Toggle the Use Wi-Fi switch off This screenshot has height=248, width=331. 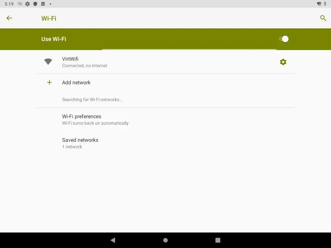[283, 39]
